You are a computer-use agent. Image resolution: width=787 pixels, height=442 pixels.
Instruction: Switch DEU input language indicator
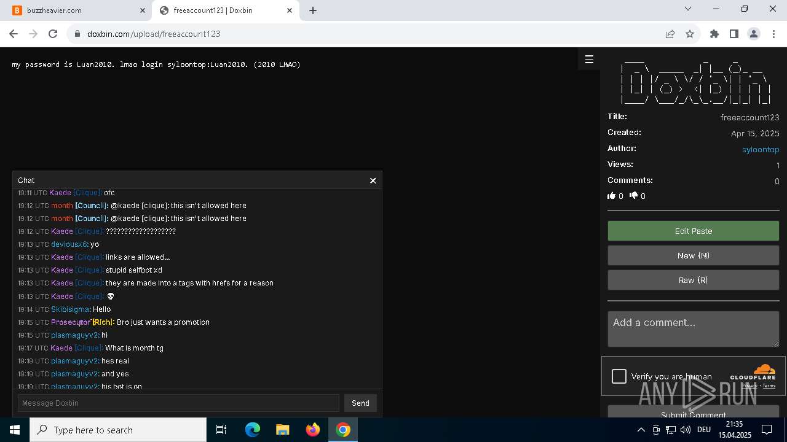pos(704,430)
